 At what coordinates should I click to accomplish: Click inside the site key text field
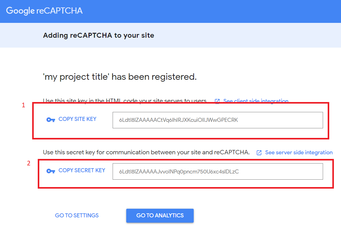(x=217, y=120)
